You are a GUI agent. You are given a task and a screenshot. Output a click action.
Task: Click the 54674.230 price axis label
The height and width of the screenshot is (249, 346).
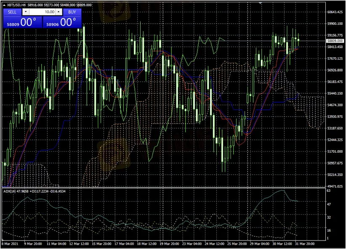[x=335, y=105]
